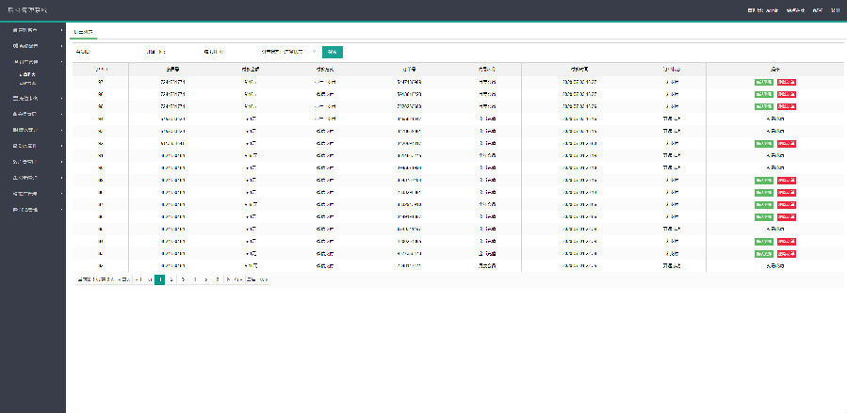Click green action button in first table row
The height and width of the screenshot is (413, 847).
[x=764, y=82]
